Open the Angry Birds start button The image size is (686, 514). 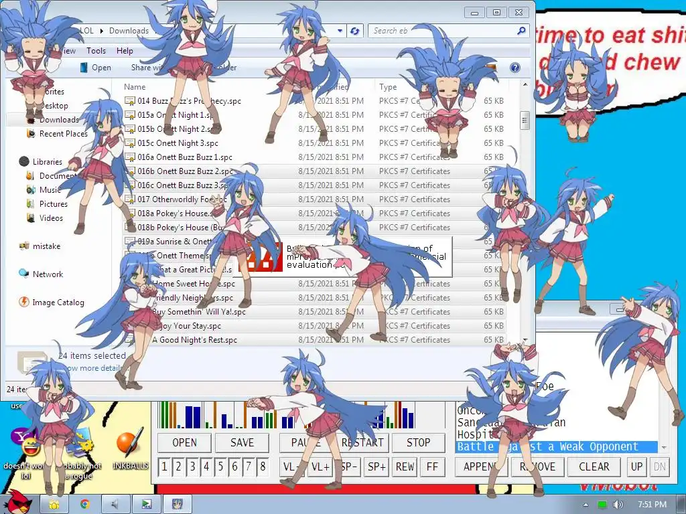click(18, 502)
